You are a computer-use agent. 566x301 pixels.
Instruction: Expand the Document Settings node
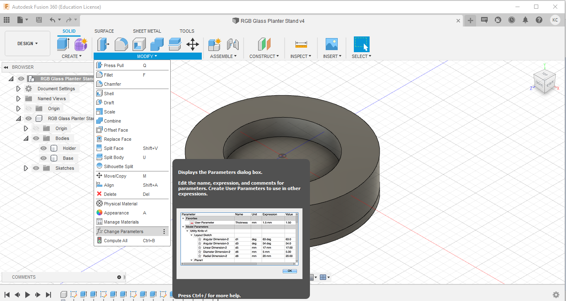pos(18,89)
